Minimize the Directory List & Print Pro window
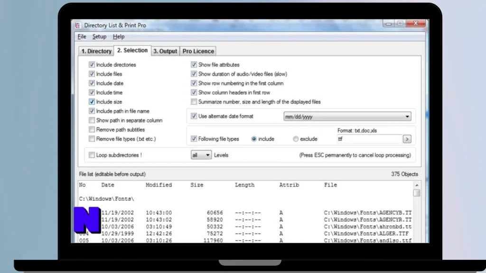 pos(388,24)
